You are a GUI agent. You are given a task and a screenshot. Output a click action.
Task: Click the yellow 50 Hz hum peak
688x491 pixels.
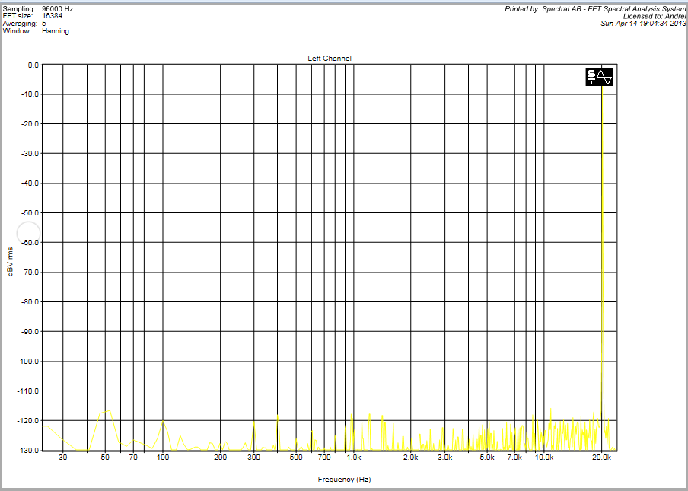click(x=105, y=430)
